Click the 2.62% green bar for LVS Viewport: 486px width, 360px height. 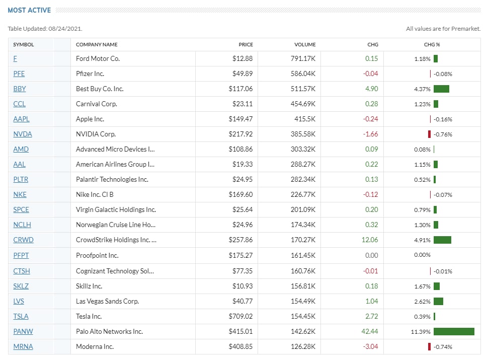pyautogui.click(x=438, y=302)
